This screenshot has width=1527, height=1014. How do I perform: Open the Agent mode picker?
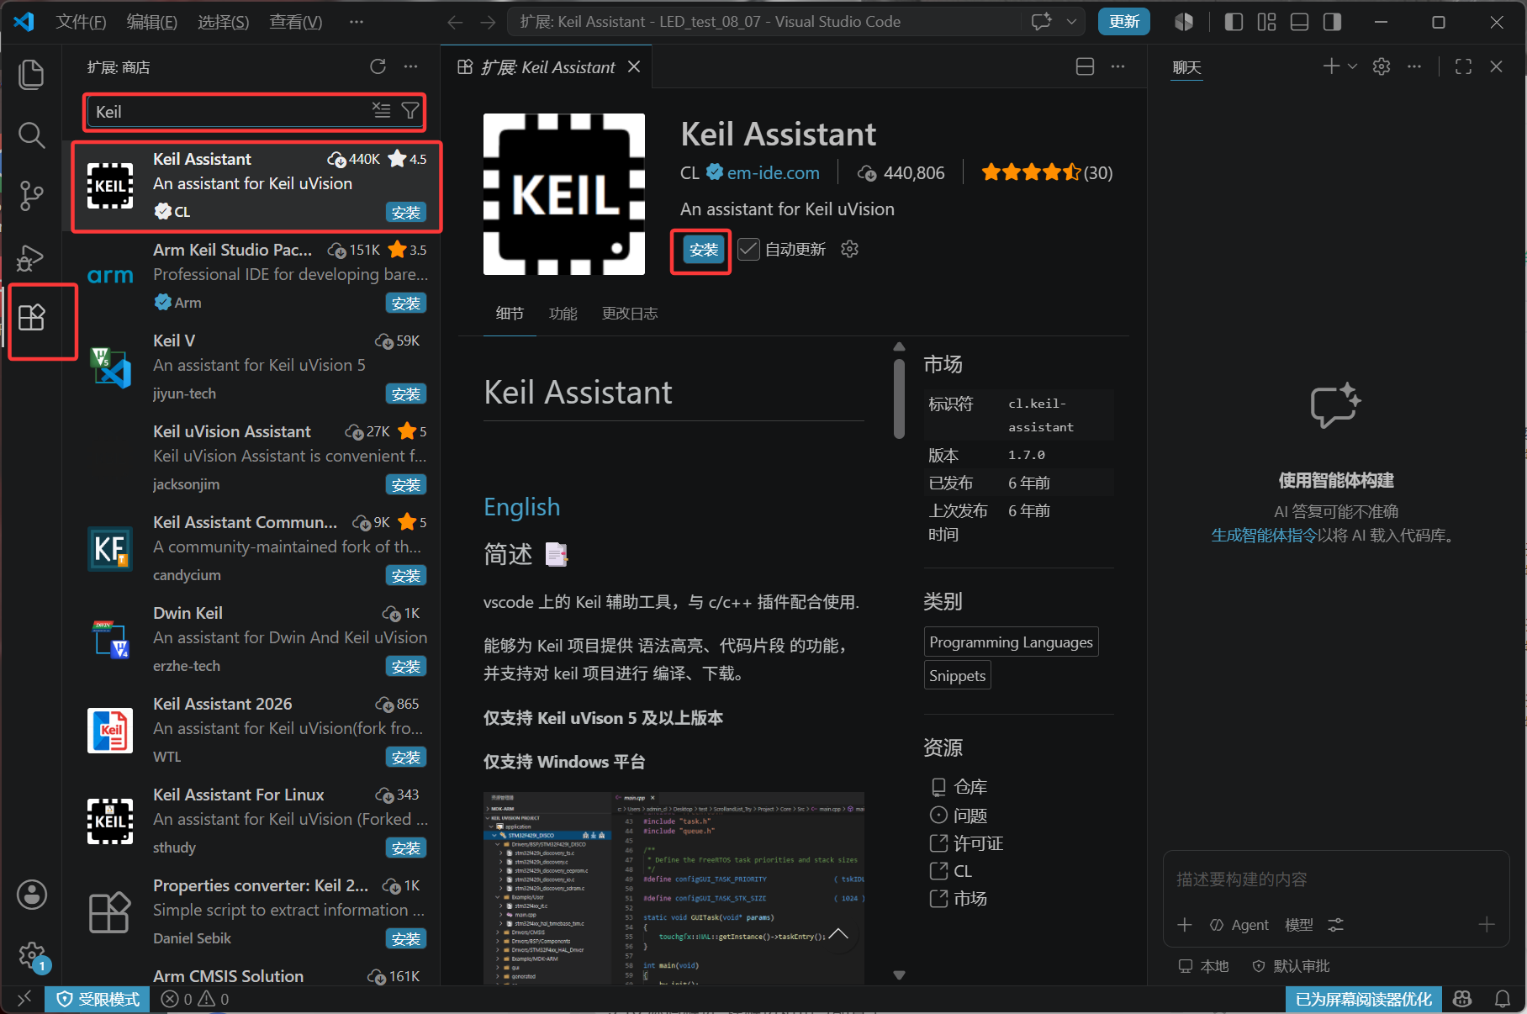tap(1239, 925)
